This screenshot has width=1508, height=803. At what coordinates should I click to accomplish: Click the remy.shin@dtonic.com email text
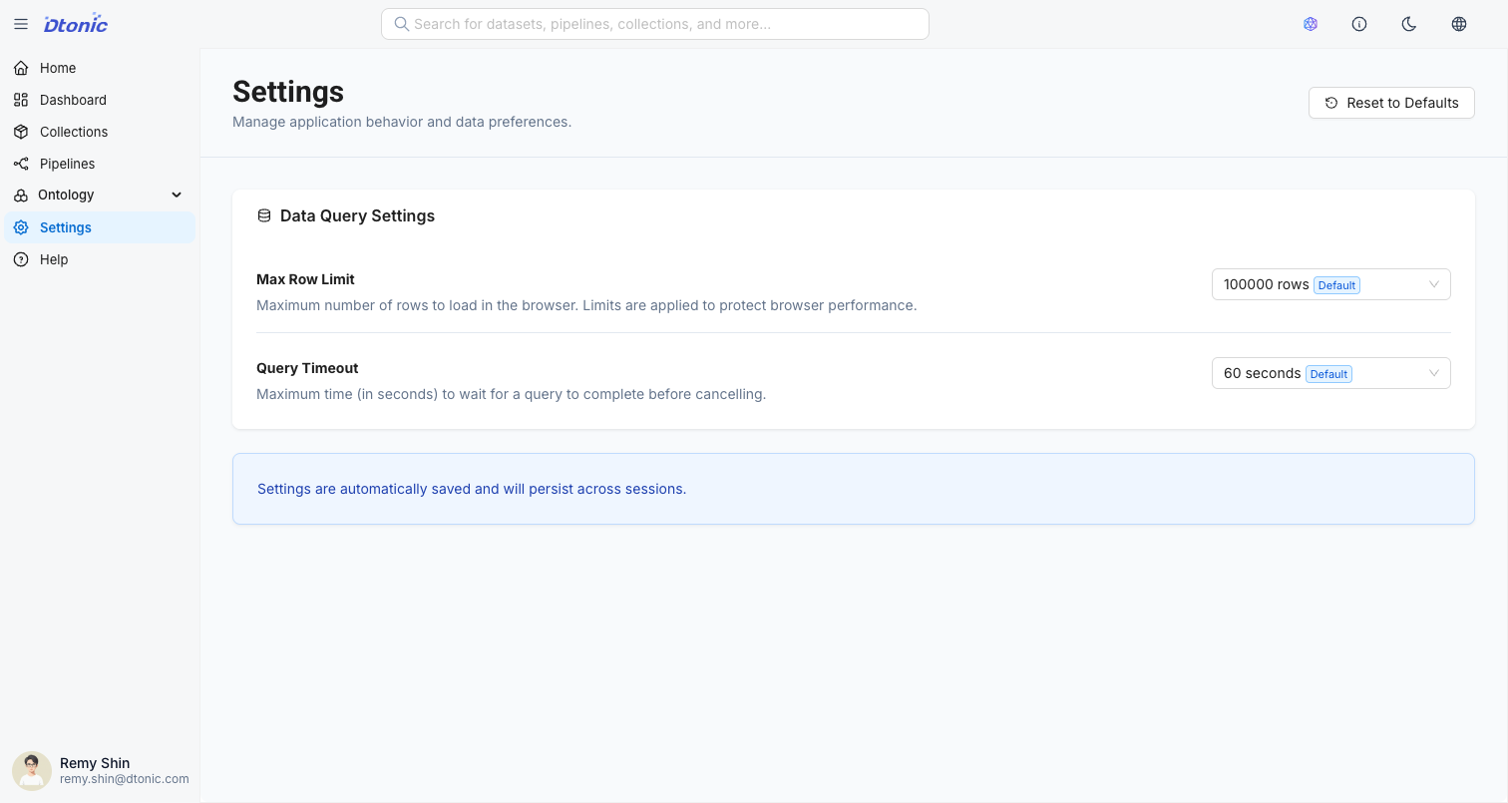click(x=124, y=779)
